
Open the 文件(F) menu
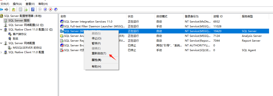pyautogui.click(x=5, y=4)
